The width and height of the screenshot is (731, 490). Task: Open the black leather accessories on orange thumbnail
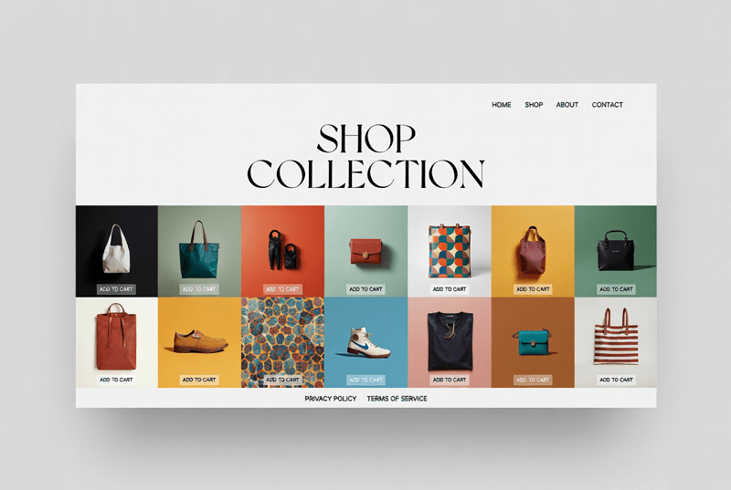pyautogui.click(x=283, y=251)
